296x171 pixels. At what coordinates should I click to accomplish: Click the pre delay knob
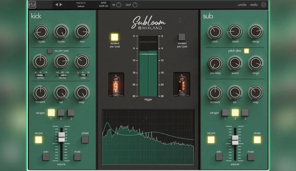click(215, 64)
